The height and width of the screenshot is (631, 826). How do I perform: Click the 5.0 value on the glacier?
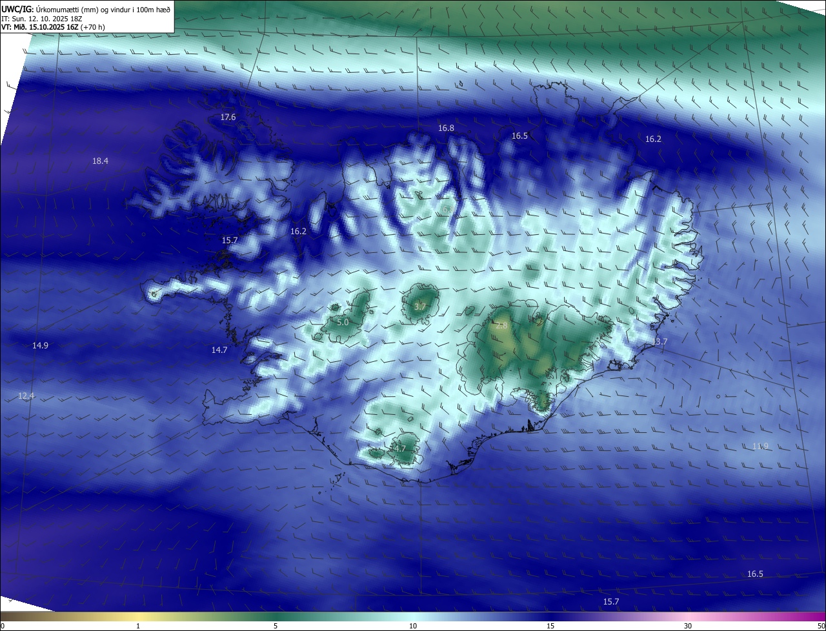(x=343, y=322)
